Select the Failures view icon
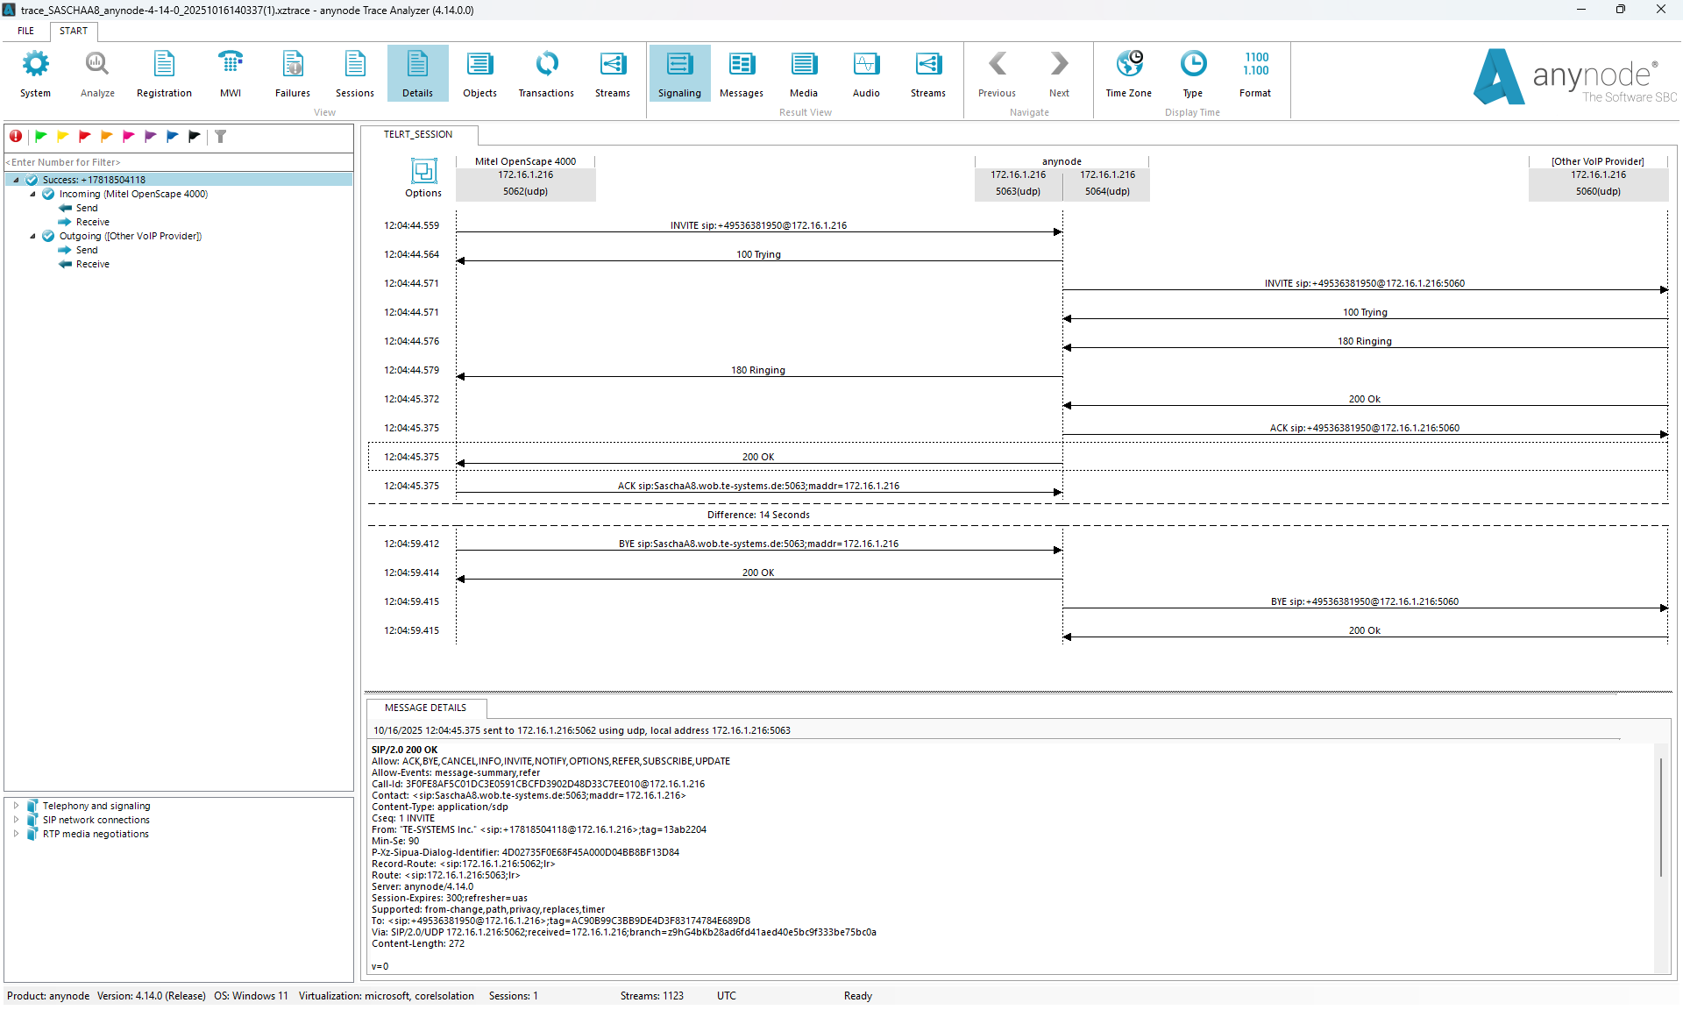 292,74
